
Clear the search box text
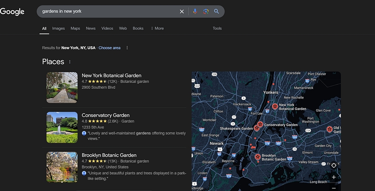coord(182,12)
